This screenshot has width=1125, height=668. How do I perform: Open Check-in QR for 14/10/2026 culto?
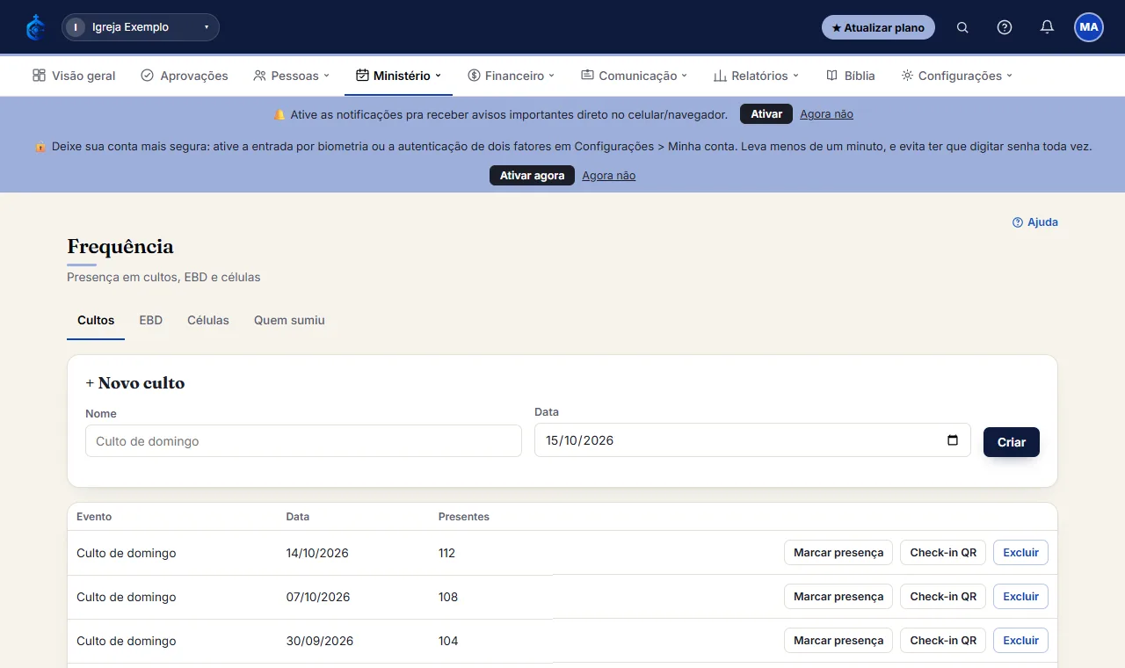pyautogui.click(x=943, y=553)
